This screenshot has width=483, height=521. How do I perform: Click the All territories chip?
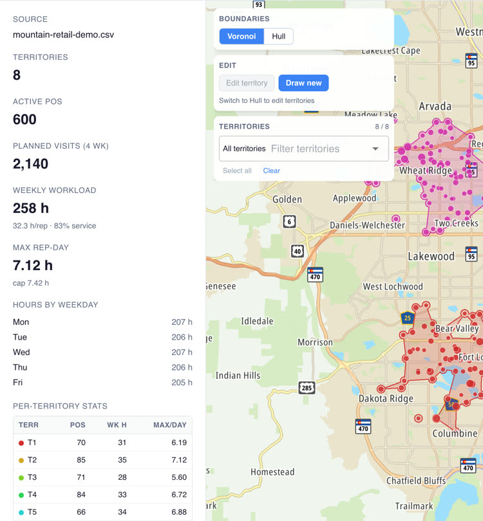[244, 149]
